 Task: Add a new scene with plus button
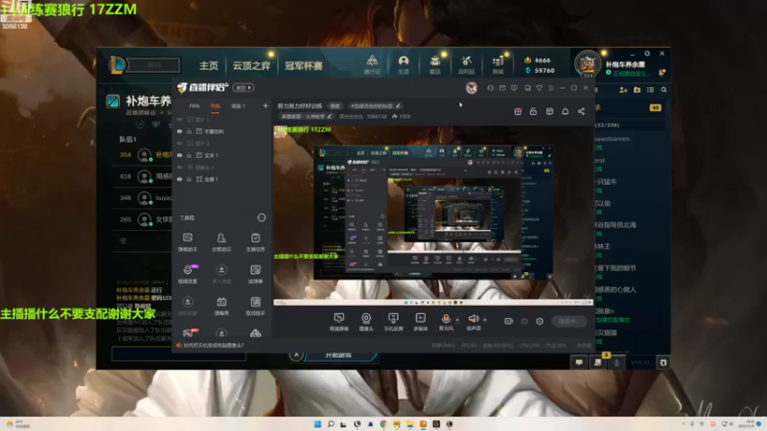[x=266, y=105]
